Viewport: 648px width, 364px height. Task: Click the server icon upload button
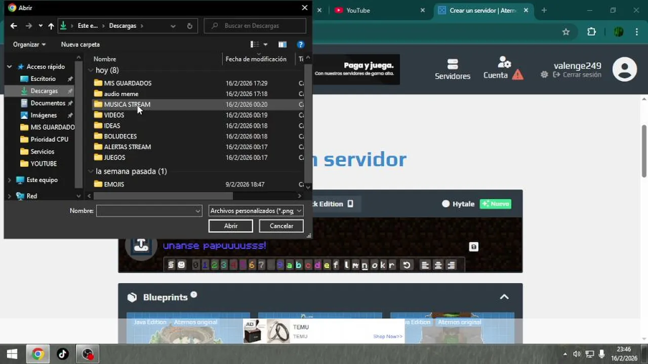(141, 246)
